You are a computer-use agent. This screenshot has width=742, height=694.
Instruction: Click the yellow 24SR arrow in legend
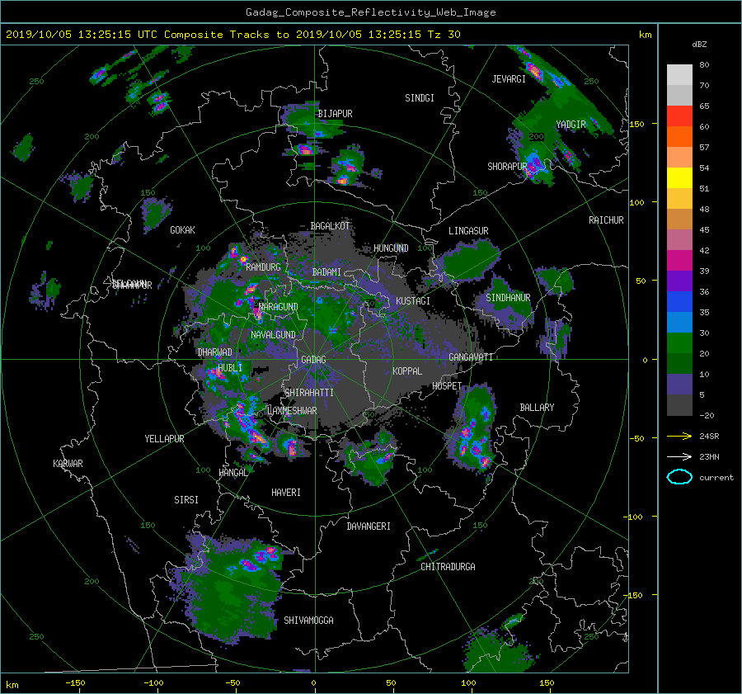click(679, 436)
